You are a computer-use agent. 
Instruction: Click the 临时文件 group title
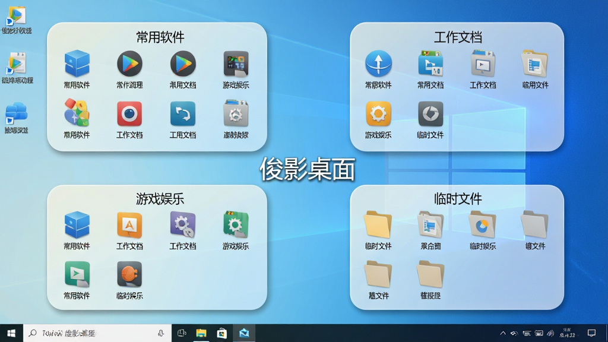click(x=458, y=198)
